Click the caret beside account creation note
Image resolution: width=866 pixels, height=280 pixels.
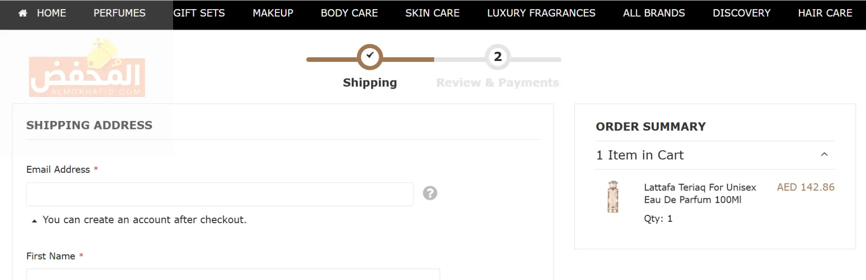click(x=34, y=221)
